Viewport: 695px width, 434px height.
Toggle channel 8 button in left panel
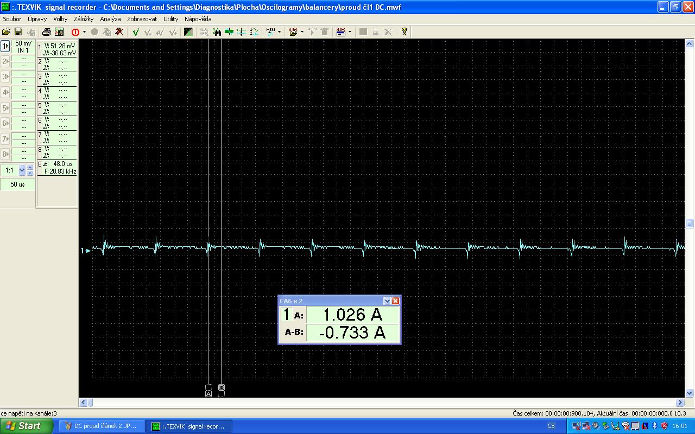click(5, 154)
